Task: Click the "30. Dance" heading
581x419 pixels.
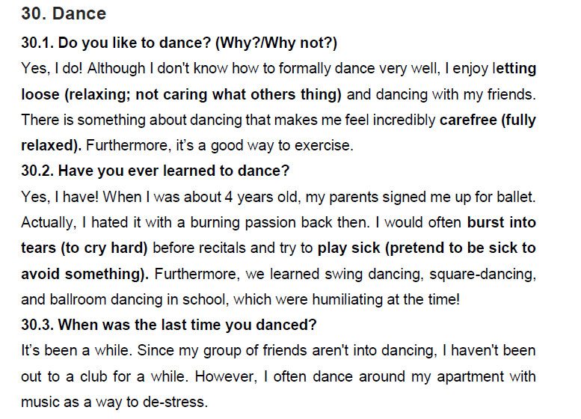Action: 64,13
